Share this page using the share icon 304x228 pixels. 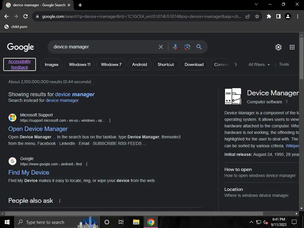click(x=248, y=17)
